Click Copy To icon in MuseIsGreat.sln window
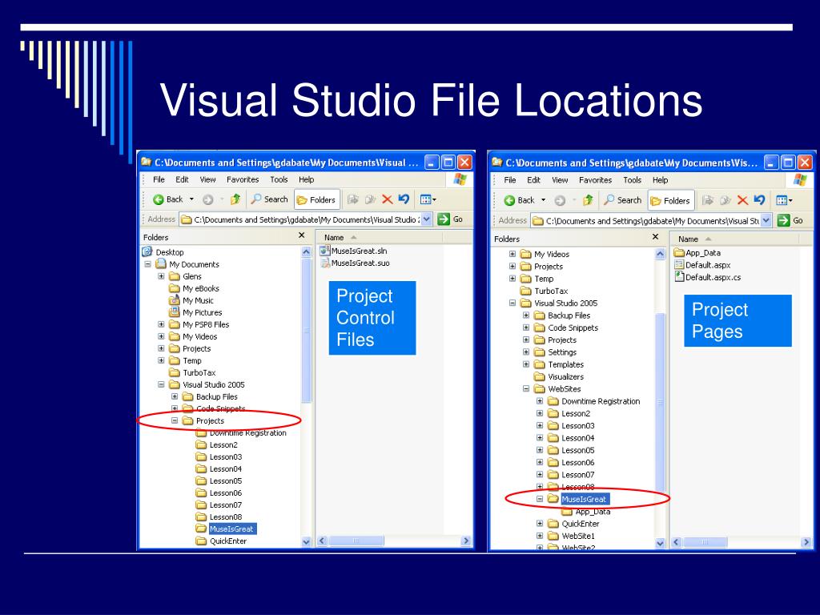820x615 pixels. [x=370, y=199]
